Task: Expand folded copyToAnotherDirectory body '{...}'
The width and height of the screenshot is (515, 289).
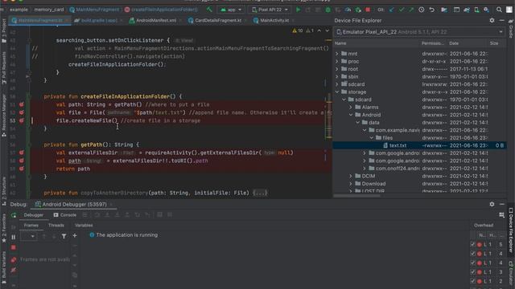Action: pyautogui.click(x=260, y=193)
